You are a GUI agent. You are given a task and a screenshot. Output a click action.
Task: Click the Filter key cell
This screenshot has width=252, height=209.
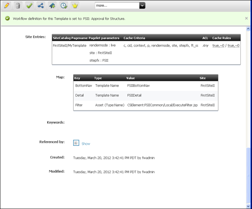click(x=79, y=105)
